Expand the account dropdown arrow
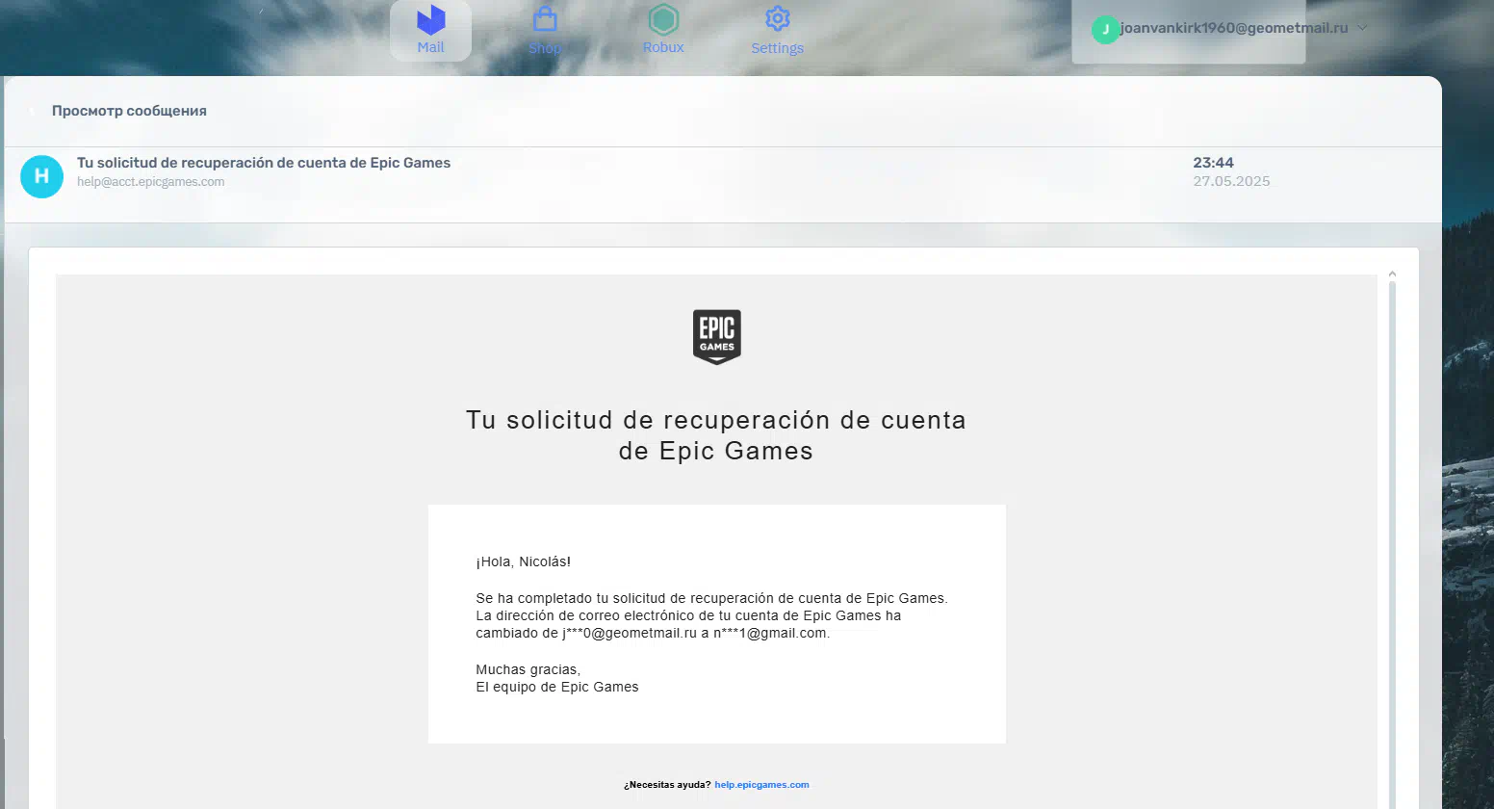The image size is (1494, 809). [1362, 28]
